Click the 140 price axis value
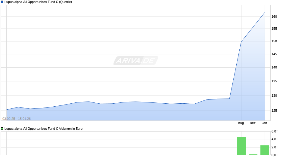This screenshot has width=283, height=158. click(274, 67)
